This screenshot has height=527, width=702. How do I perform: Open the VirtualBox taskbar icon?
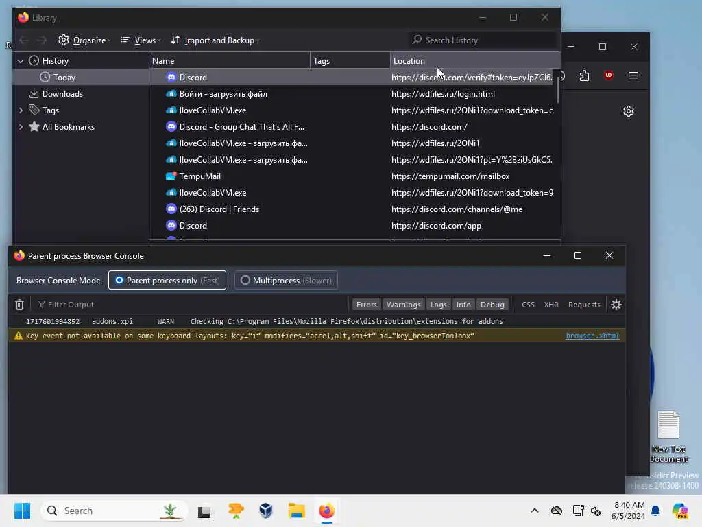click(266, 511)
